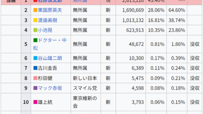
Task: Select the rank 10 cell
Action: point(26,102)
